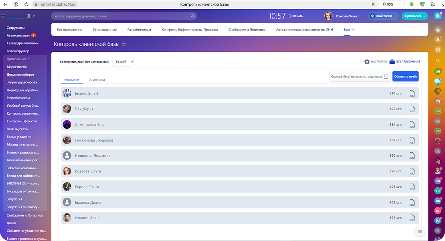Screen dimensions: 445x241
Task: Start workday with Начать button
Action: [296, 16]
